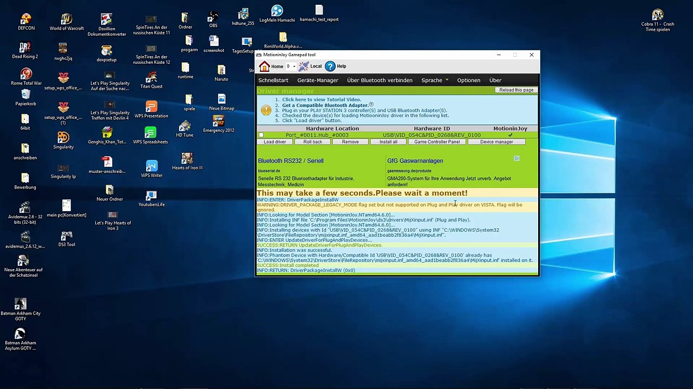Select the hamachi_test_report file

coord(319,14)
